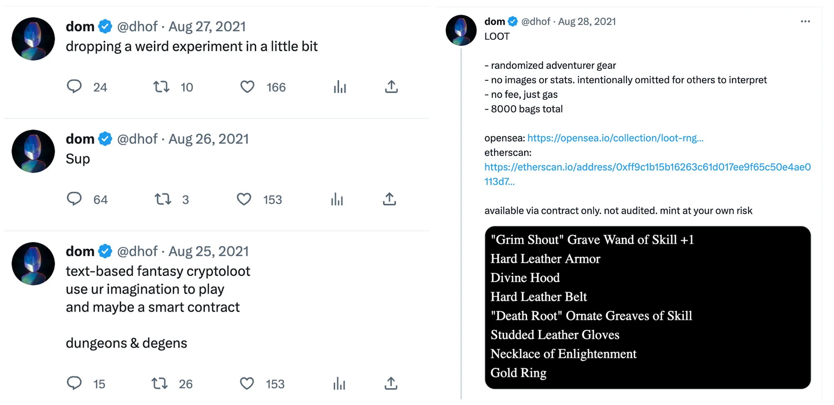Like the 'Sup' tweet
This screenshot has height=405, width=834.
pos(244,199)
